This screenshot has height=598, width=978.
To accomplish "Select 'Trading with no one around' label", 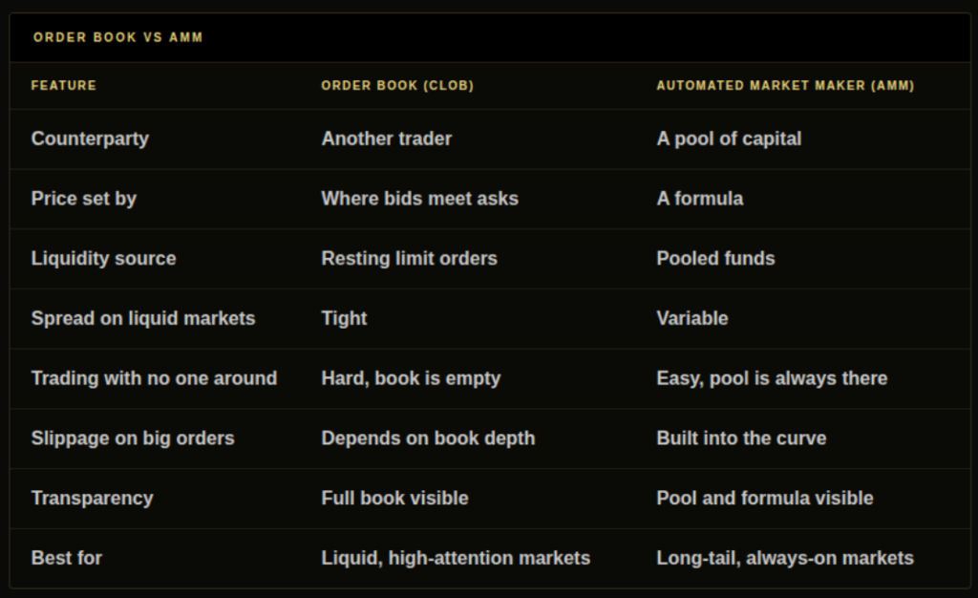I will (x=154, y=378).
